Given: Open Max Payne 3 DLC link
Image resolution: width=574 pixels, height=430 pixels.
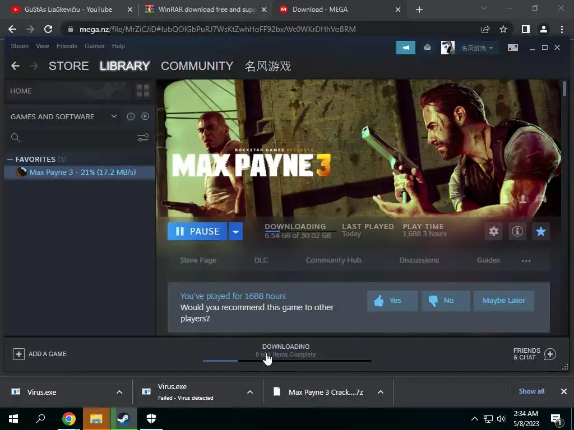Looking at the screenshot, I should click(x=261, y=260).
